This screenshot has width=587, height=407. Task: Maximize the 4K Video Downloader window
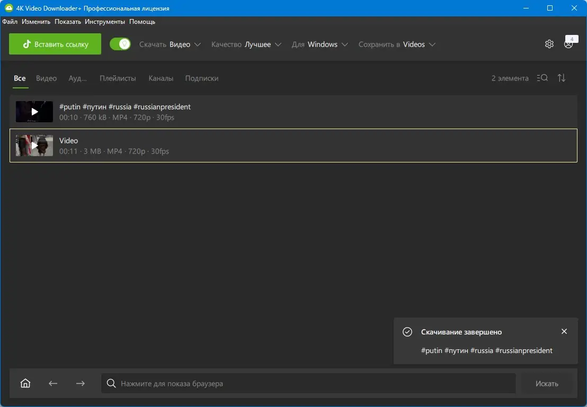coord(550,8)
